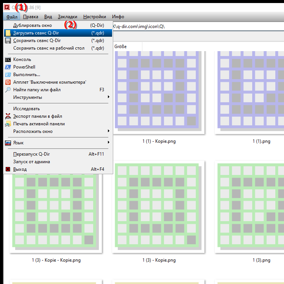Click file name 1 (3) - Kopie.png
This screenshot has width=284, height=284.
click(x=159, y=260)
